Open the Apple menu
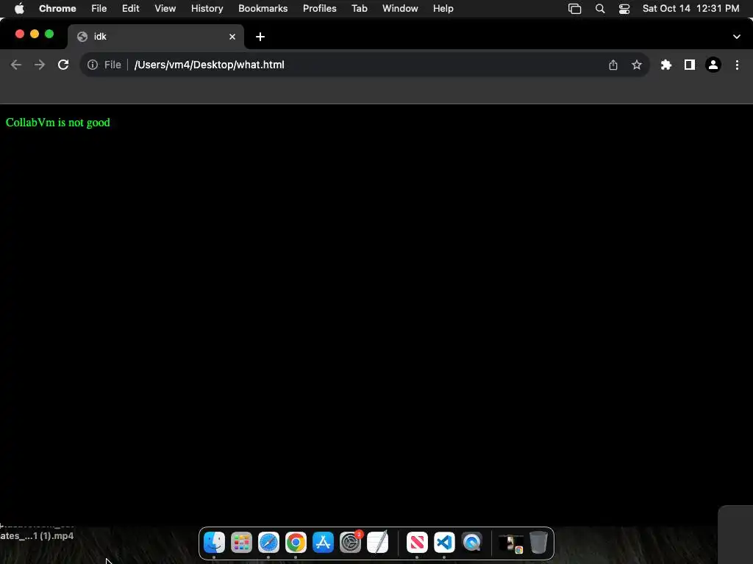This screenshot has width=753, height=564. point(19,8)
